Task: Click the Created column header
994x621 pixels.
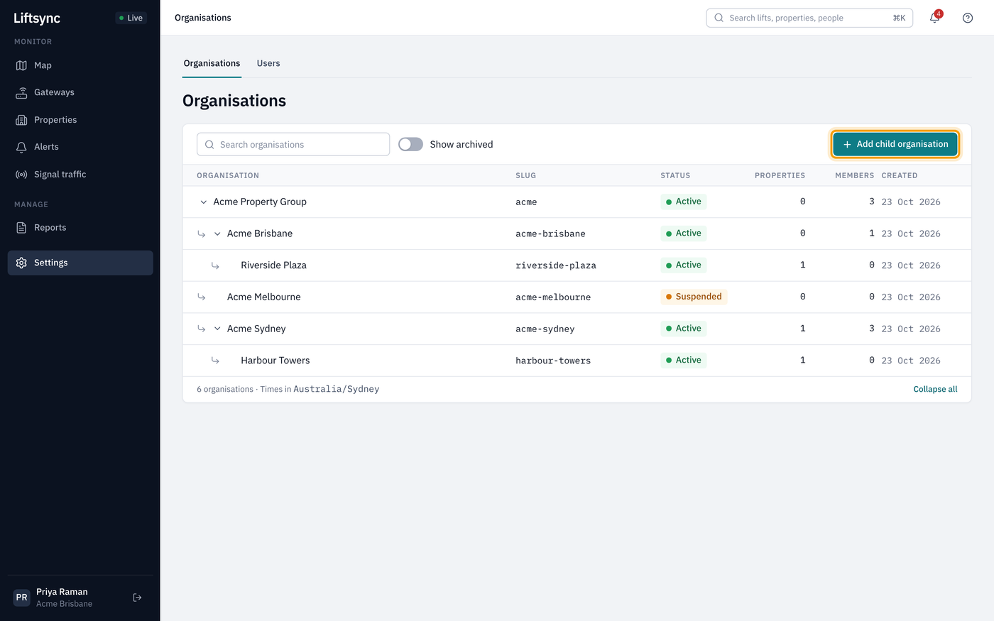Action: click(x=900, y=175)
